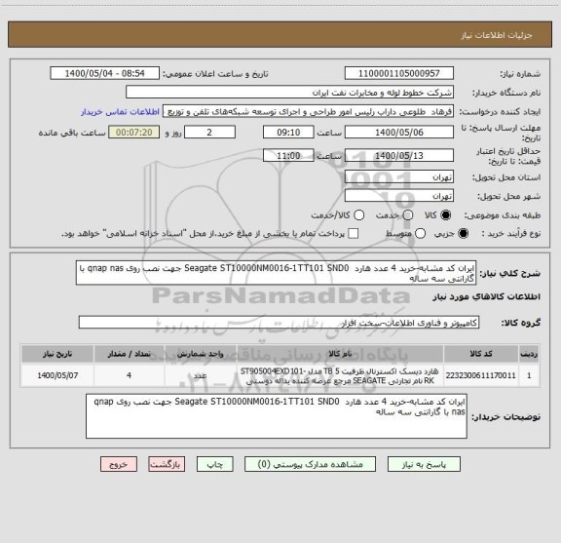561x543 pixels.
Task: Click the price validity date 1400/05/13
Action: 399,155
